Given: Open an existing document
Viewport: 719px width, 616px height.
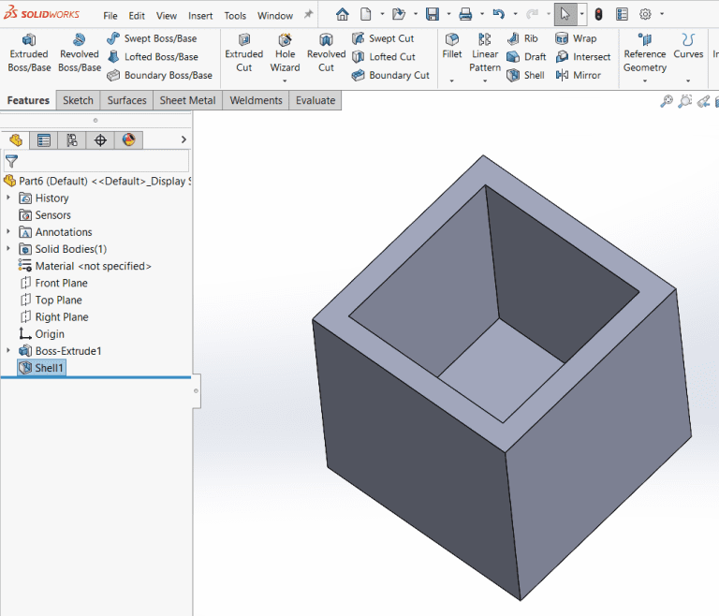Looking at the screenshot, I should 399,15.
